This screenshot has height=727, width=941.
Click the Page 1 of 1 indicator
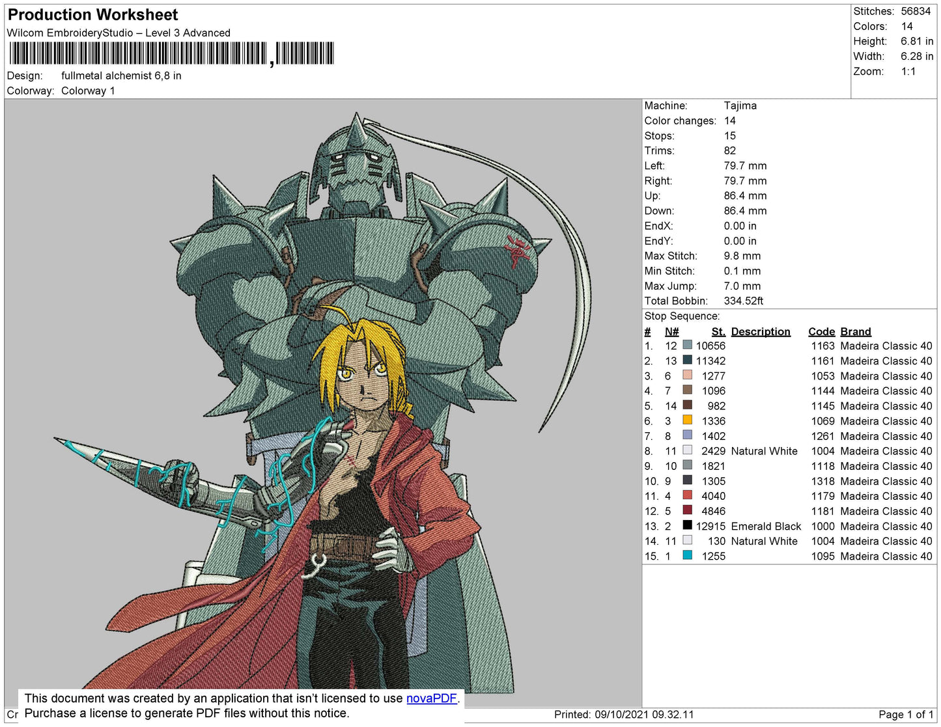point(905,715)
